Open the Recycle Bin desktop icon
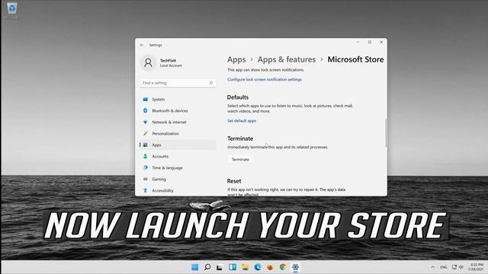This screenshot has width=488, height=274. pyautogui.click(x=12, y=9)
